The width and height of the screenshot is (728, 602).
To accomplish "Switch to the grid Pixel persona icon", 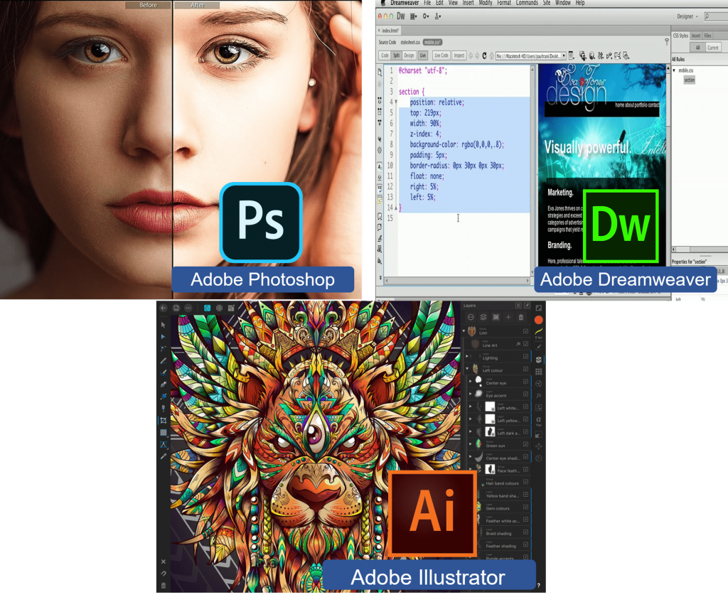I will coord(219,308).
